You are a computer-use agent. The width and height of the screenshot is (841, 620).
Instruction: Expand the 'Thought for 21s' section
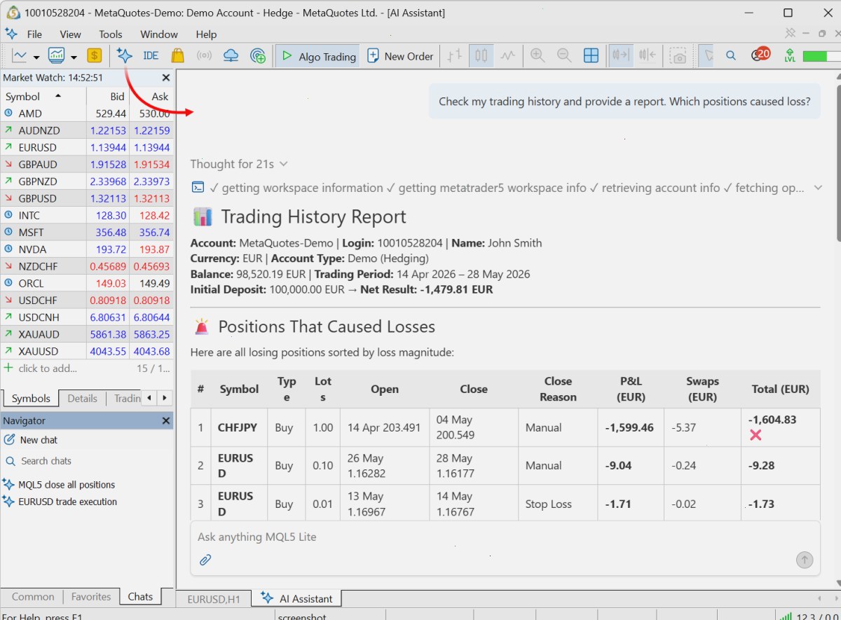[x=239, y=164]
